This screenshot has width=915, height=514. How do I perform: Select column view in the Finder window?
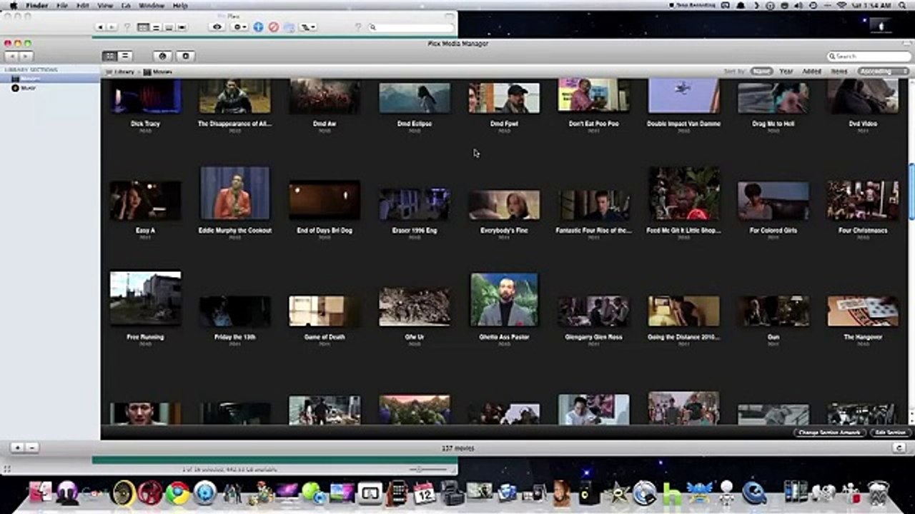(169, 27)
